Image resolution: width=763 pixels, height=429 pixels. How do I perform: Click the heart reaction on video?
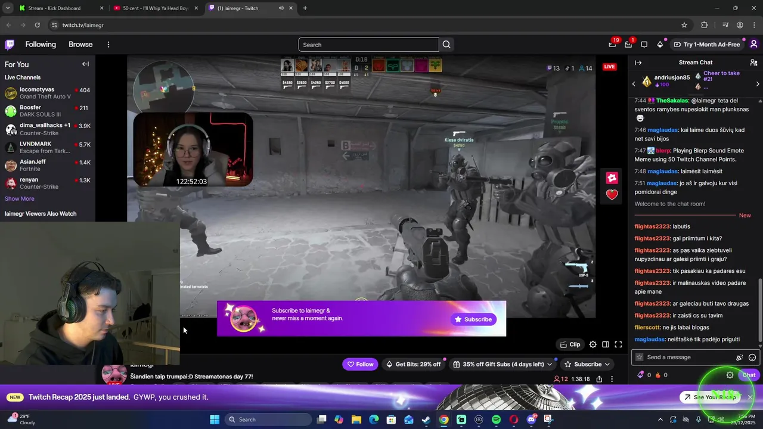612,194
